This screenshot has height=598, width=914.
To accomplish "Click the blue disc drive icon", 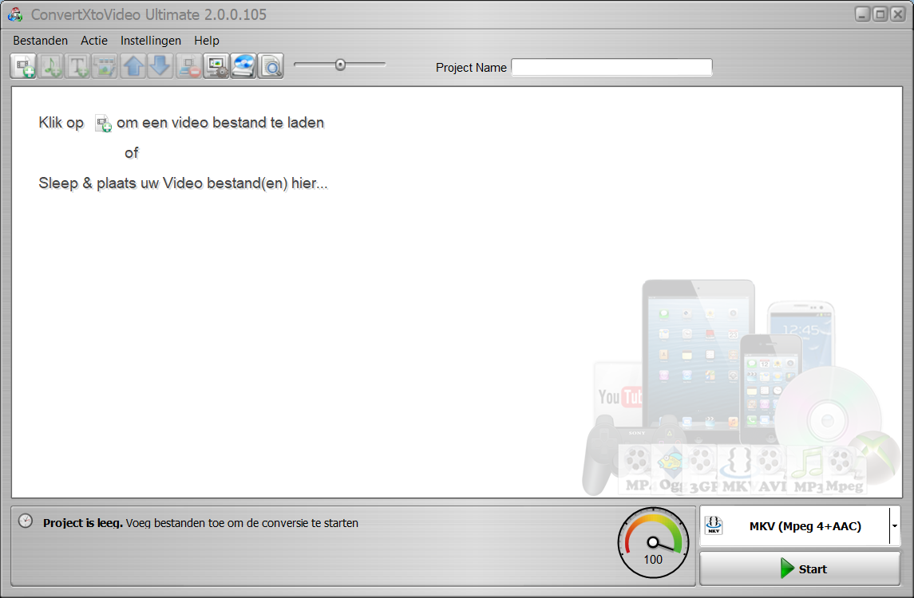I will coord(243,66).
